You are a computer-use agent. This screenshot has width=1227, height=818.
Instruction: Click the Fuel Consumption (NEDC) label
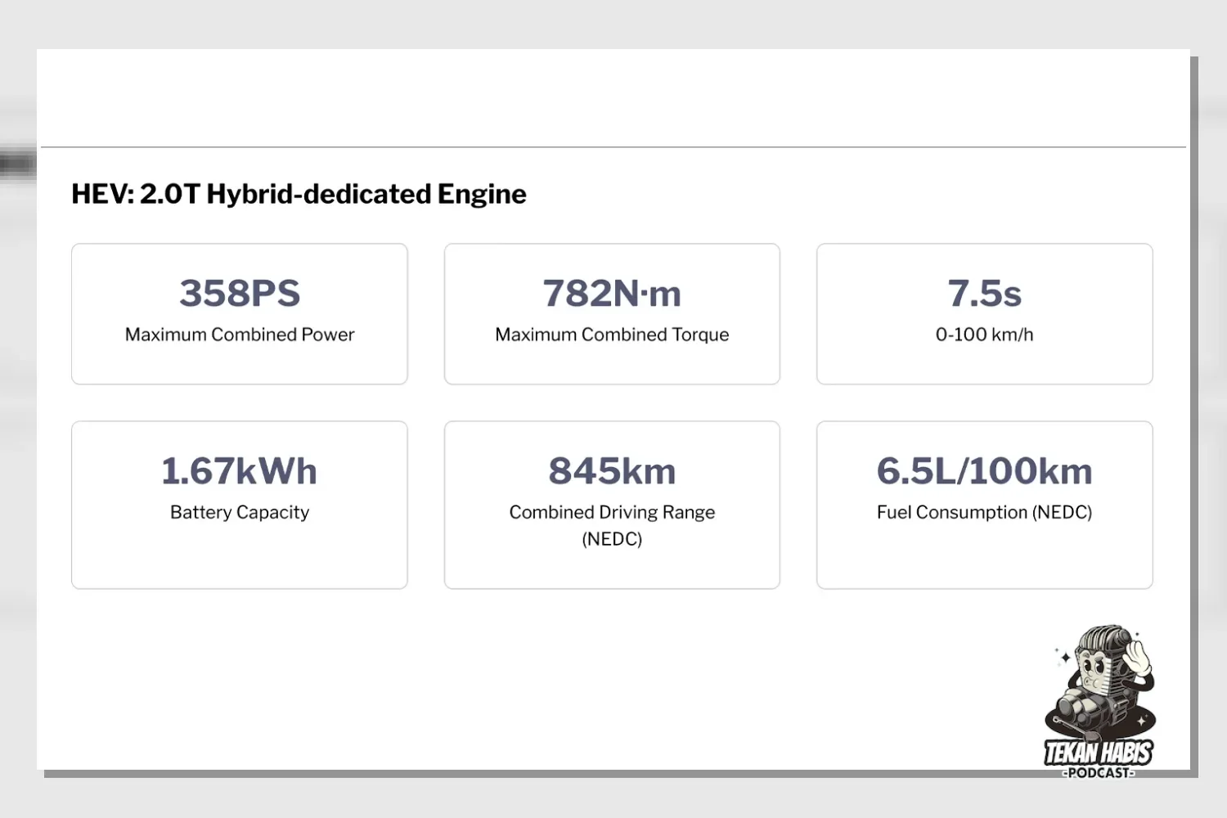985,513
